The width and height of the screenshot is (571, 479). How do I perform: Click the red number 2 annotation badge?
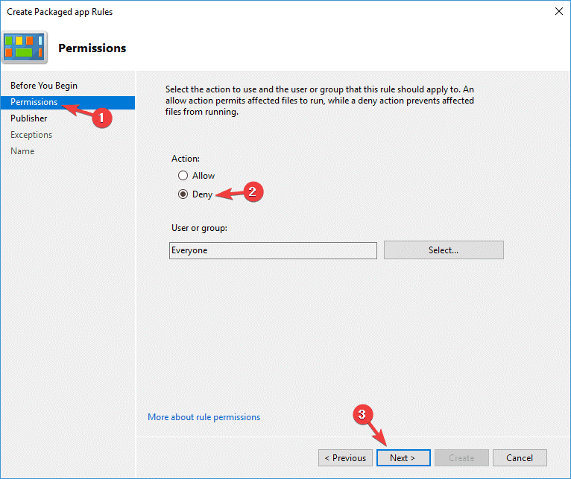252,191
